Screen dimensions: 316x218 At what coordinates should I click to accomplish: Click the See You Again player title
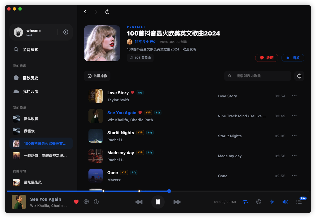click(x=46, y=199)
